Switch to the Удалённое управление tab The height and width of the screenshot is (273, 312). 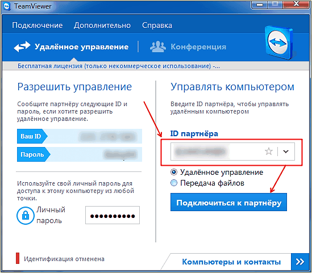pyautogui.click(x=82, y=47)
